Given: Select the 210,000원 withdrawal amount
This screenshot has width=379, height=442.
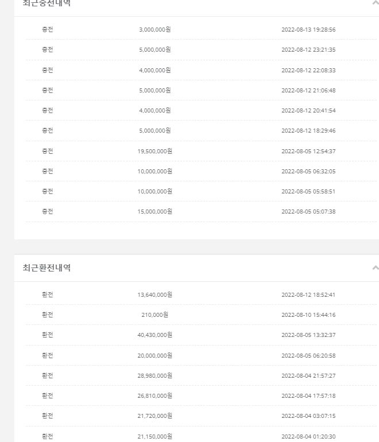Looking at the screenshot, I should pos(155,315).
